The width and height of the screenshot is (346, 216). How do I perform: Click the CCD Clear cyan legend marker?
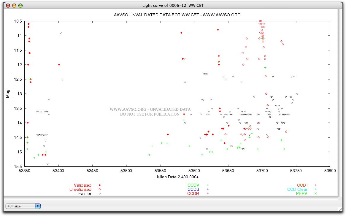pyautogui.click(x=316, y=189)
